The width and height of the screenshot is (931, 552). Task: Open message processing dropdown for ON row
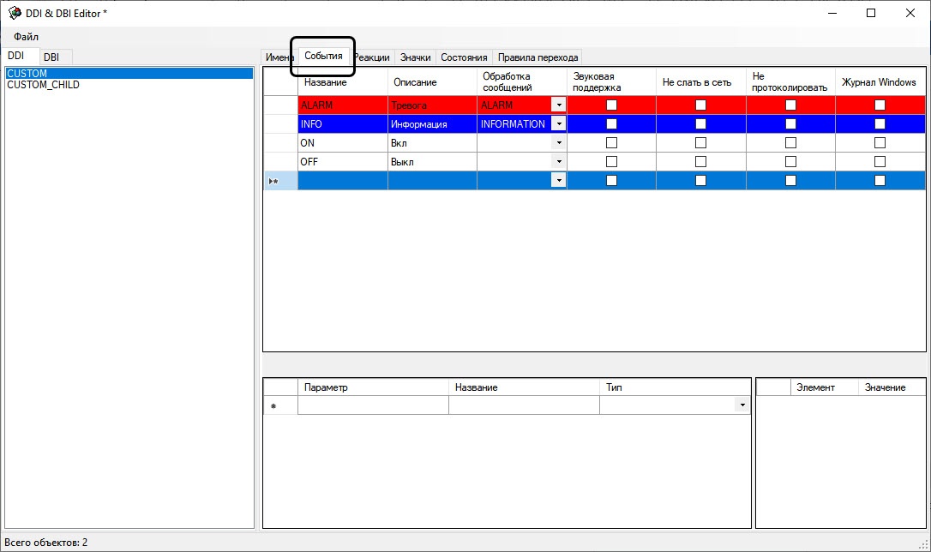coord(559,143)
